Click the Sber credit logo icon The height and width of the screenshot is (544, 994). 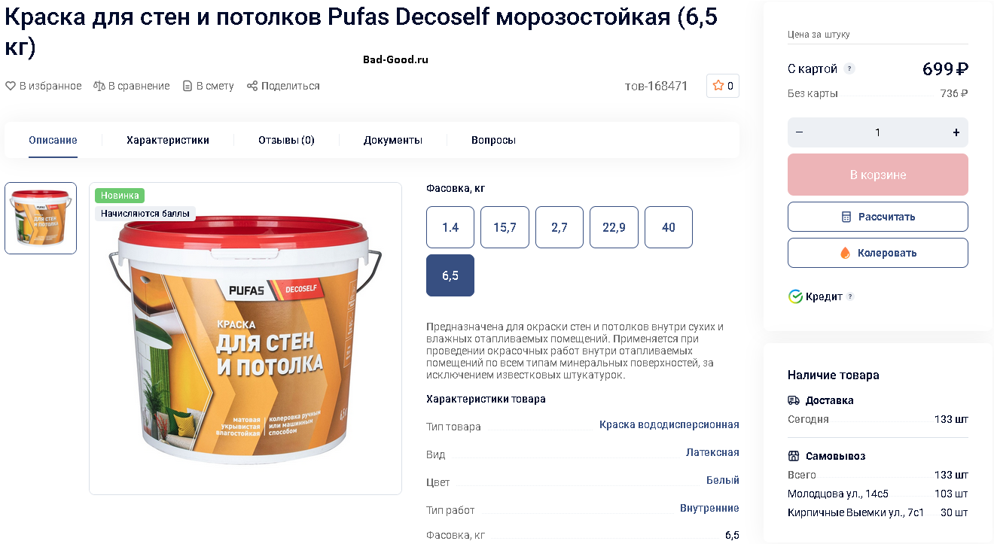(x=795, y=296)
